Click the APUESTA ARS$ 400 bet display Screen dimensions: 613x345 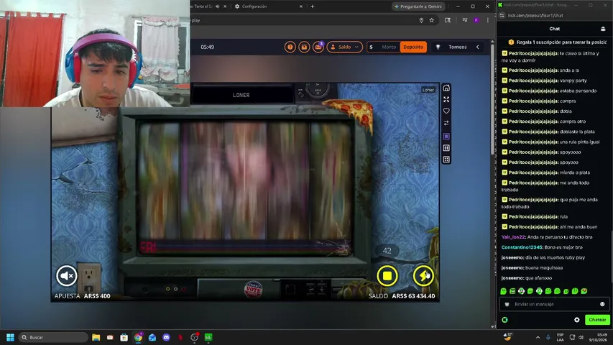tap(82, 296)
